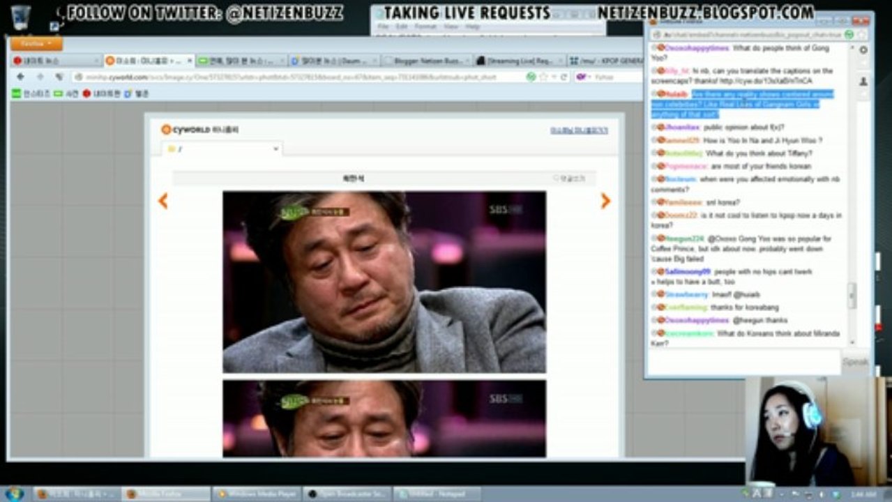
Task: Click the Speak button in chat
Action: (856, 362)
